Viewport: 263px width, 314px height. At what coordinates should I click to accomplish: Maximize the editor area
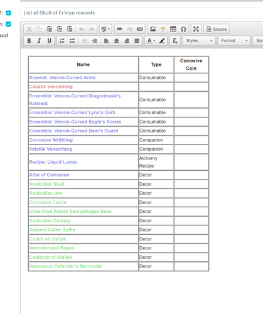(x=196, y=29)
